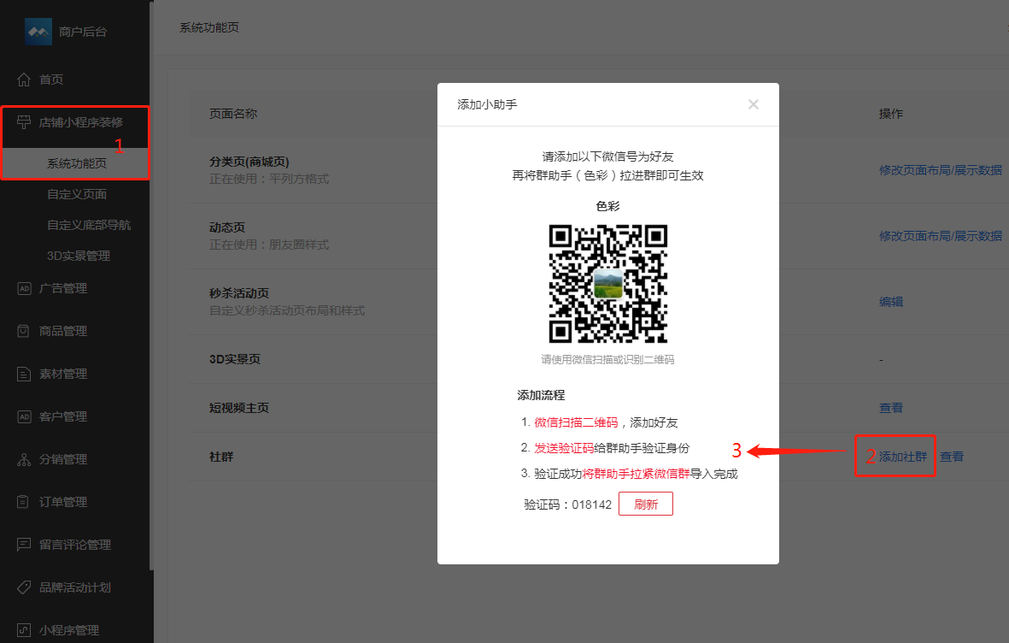
Task: Click 编辑 link for 秒杀活动页
Action: click(891, 302)
